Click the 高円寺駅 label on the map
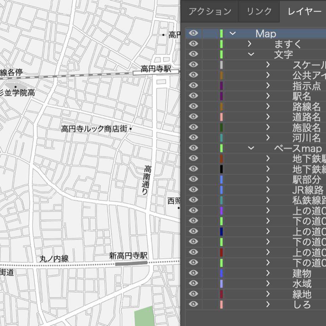326x326 pixels. click(156, 68)
